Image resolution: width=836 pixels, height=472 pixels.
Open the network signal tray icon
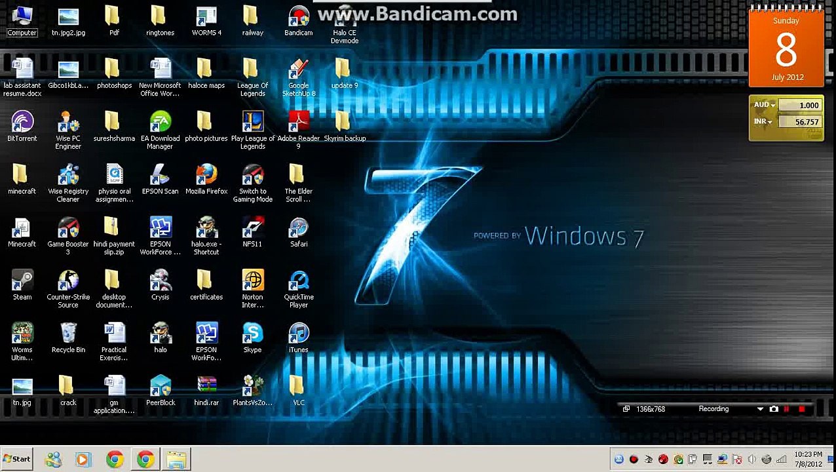click(x=781, y=460)
